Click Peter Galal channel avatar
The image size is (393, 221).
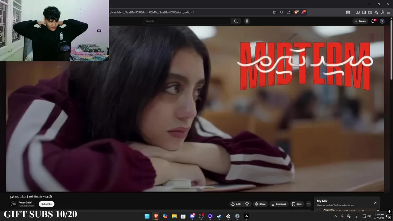coord(13,204)
